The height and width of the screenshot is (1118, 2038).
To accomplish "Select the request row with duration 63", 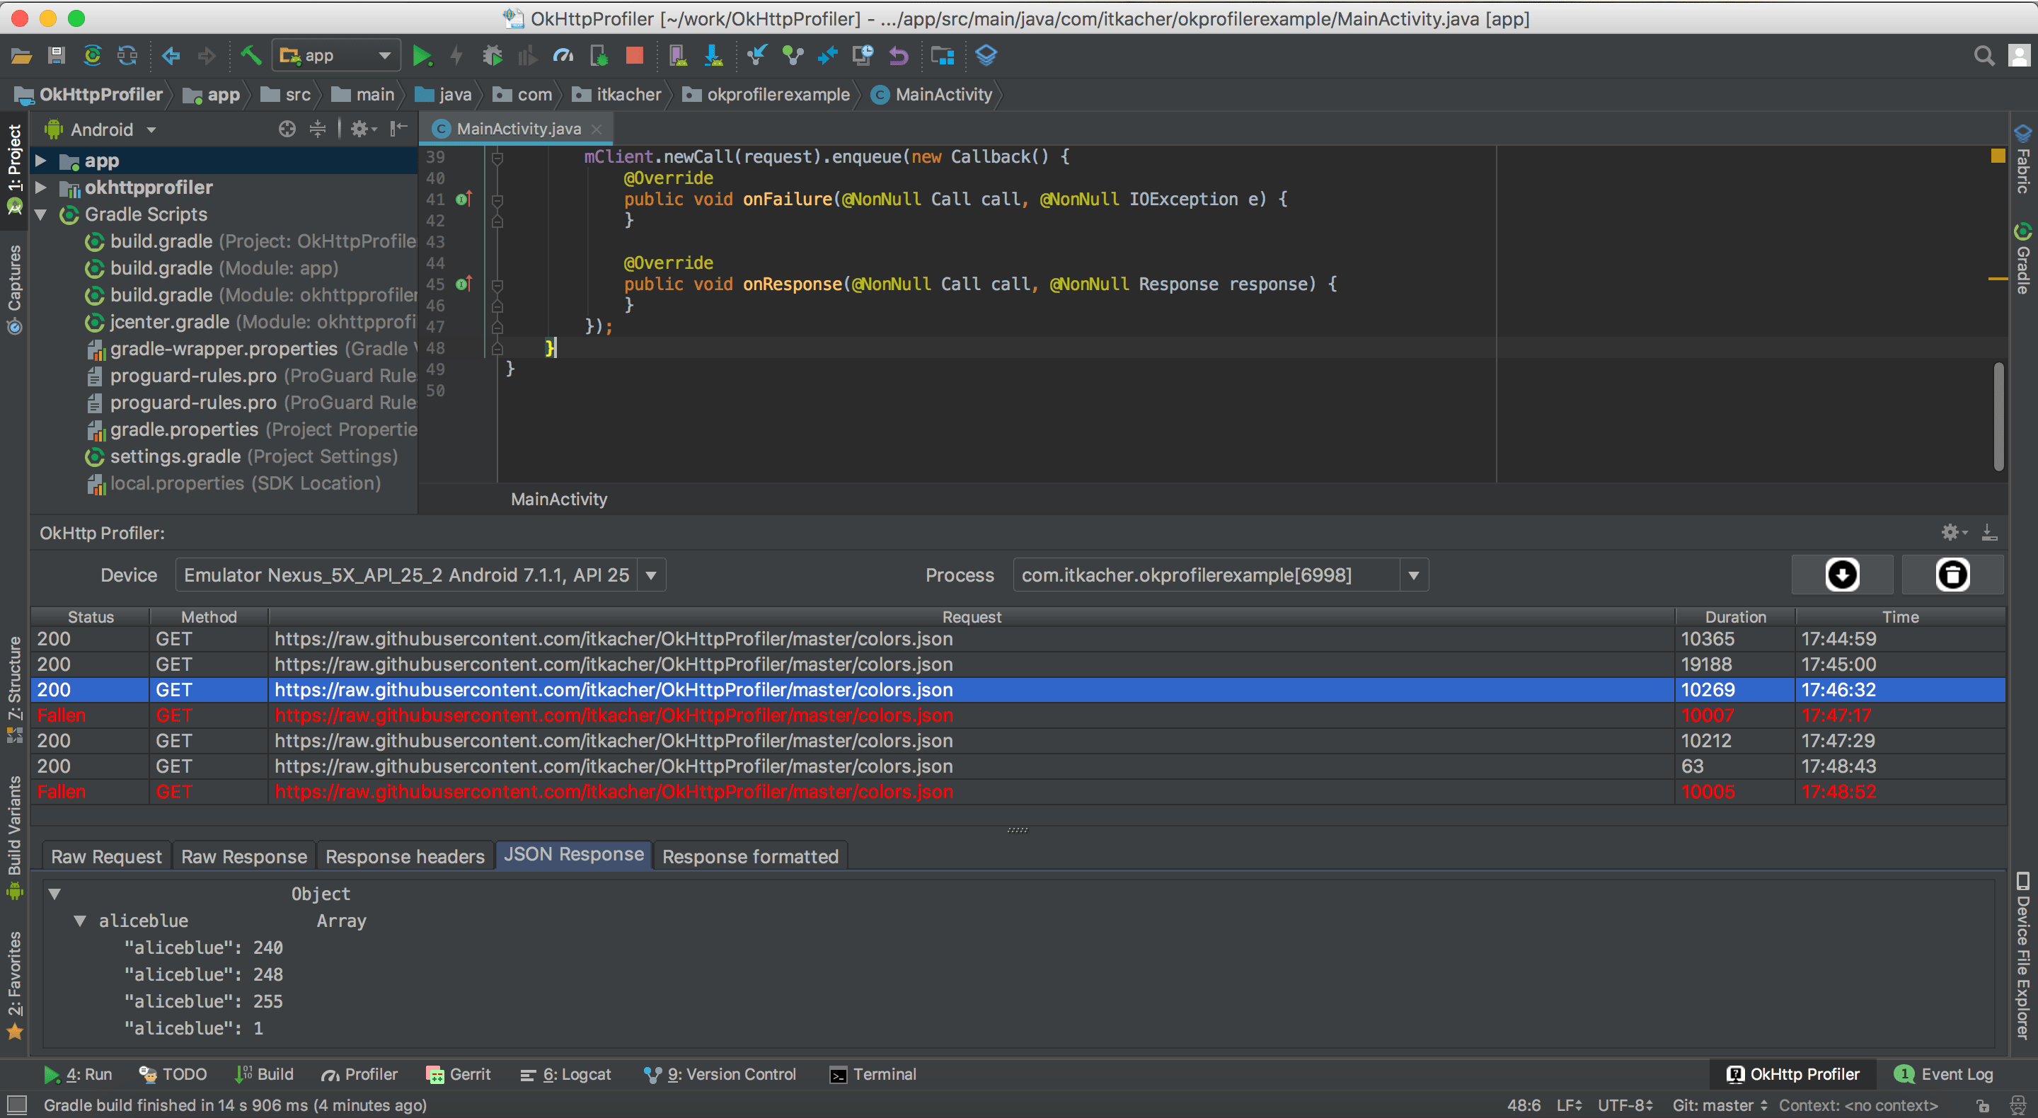I will pos(1018,766).
